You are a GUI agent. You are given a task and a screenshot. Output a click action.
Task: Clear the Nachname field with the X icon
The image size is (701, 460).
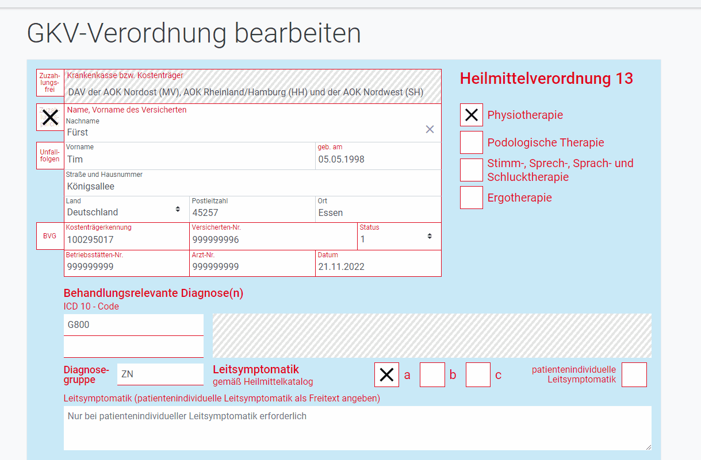click(x=430, y=129)
